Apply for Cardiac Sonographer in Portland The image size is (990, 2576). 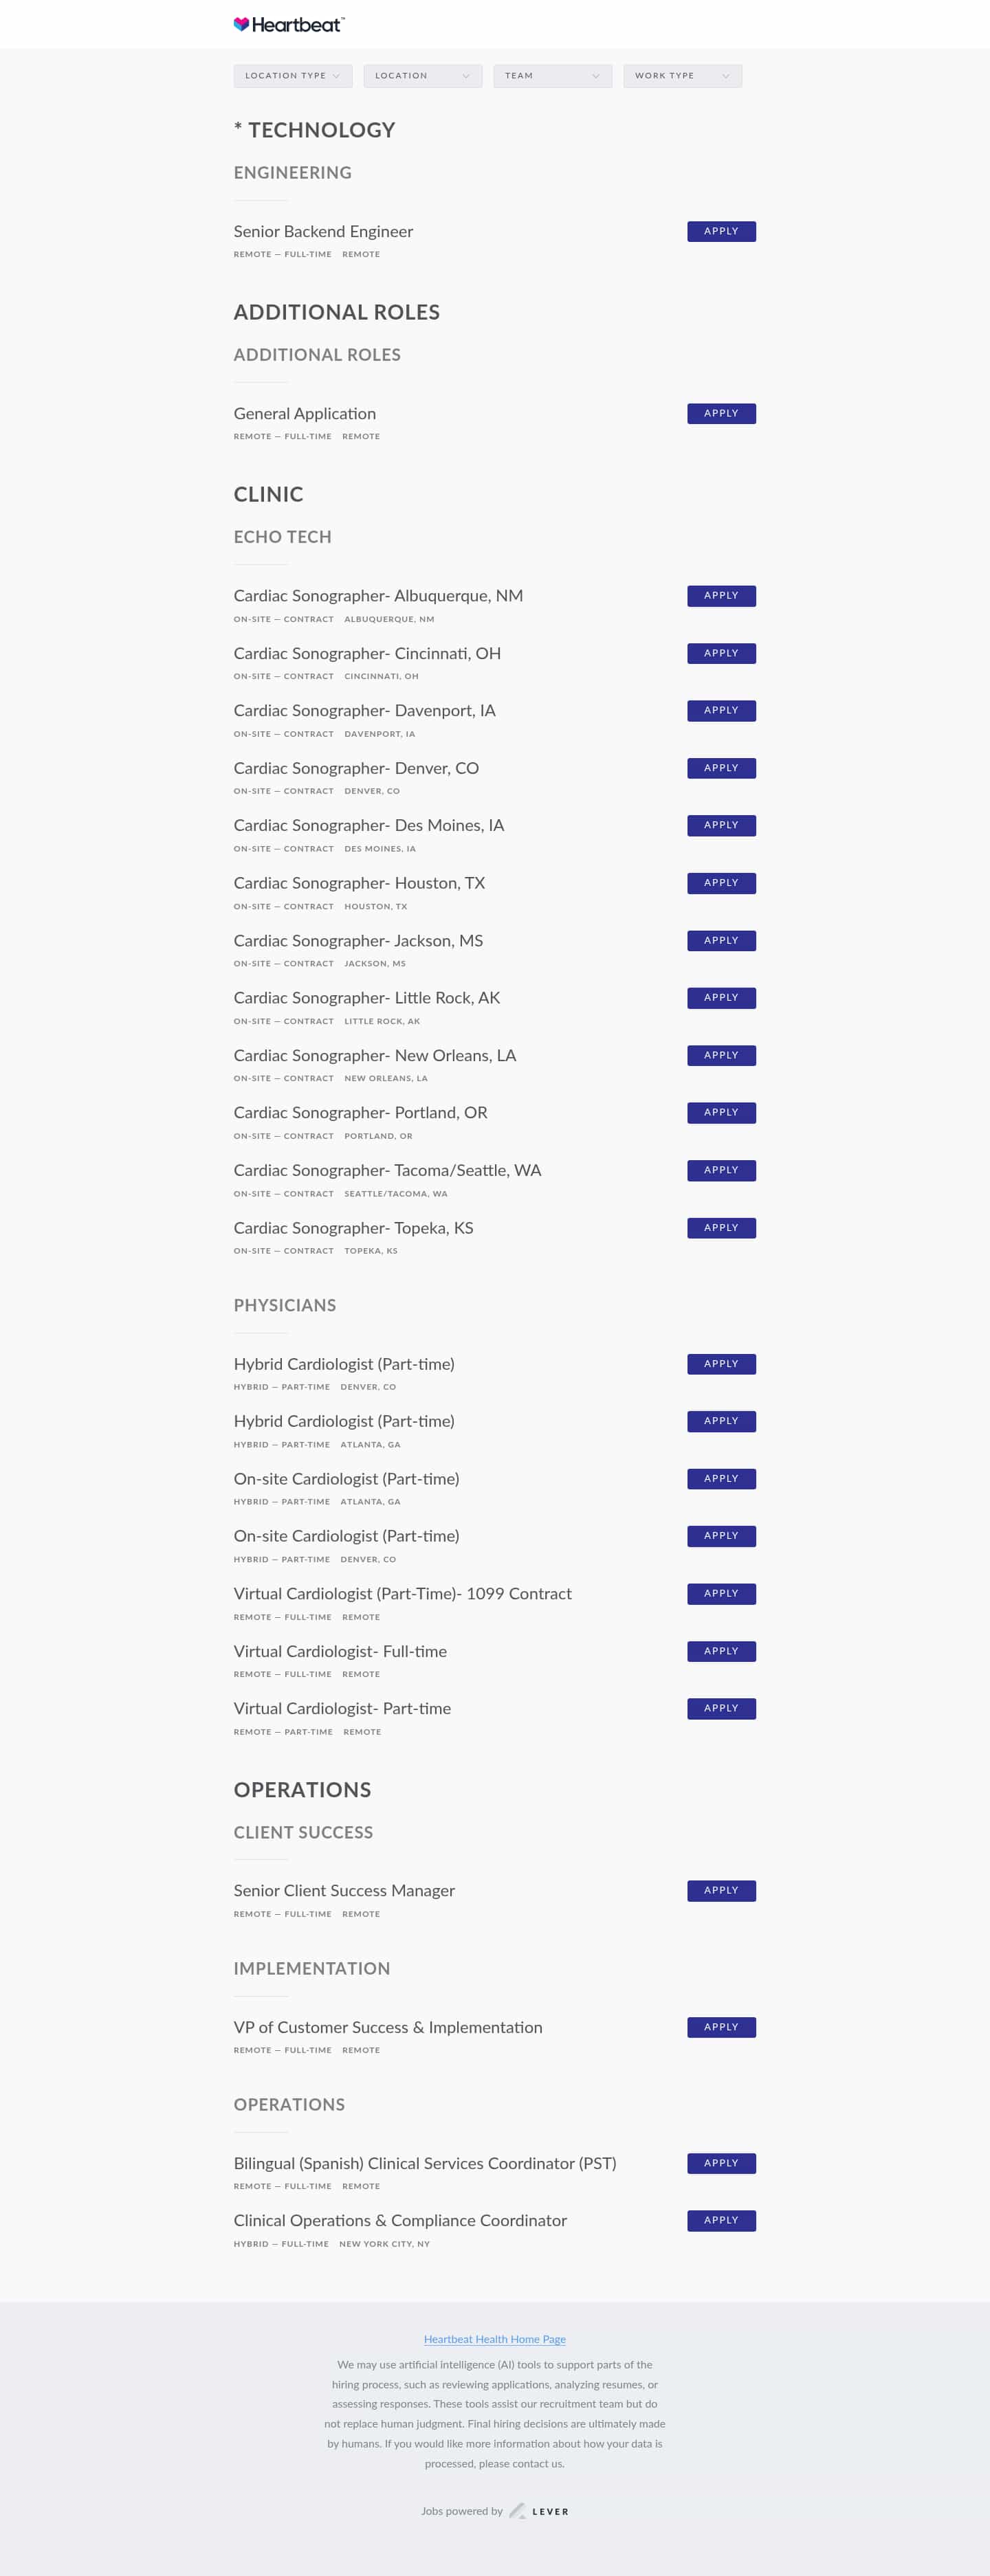tap(721, 1113)
